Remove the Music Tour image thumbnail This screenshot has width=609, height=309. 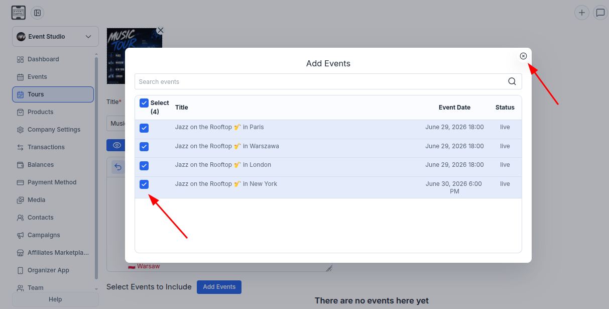click(160, 30)
